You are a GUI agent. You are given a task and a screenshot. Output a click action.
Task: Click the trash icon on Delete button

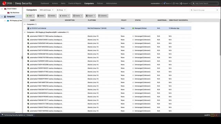pyautogui.click(x=38, y=16)
